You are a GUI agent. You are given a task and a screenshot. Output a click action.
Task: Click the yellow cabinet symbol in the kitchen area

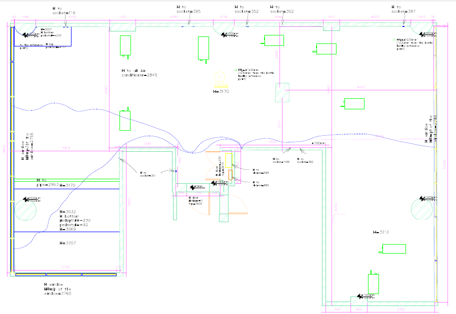pos(228,161)
